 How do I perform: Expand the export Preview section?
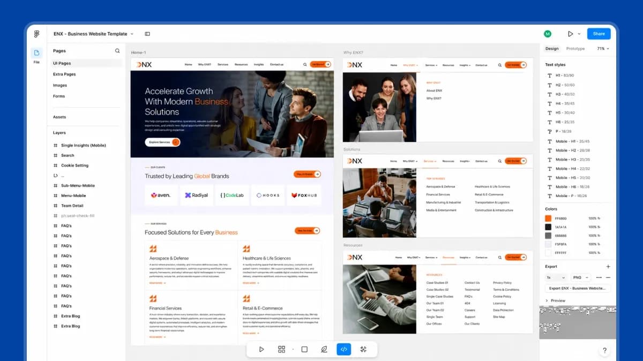[555, 300]
